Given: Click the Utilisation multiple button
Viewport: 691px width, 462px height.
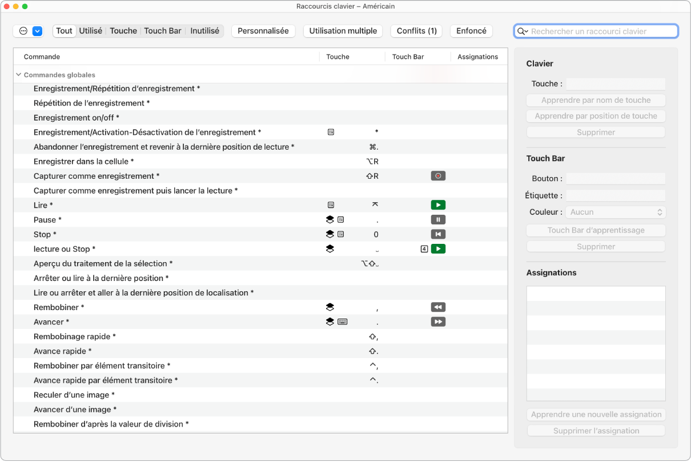Looking at the screenshot, I should point(343,31).
